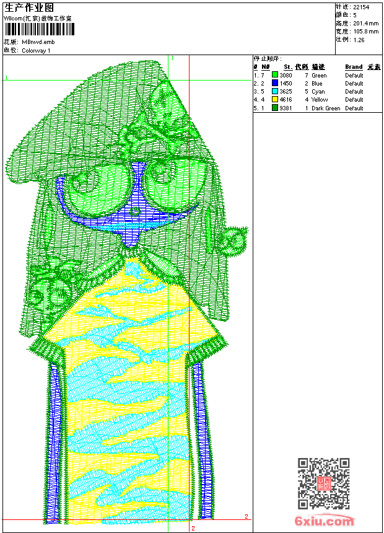This screenshot has height=533, width=384.
Task: Click stitch count '3080' in the Green row
Action: 286,75
